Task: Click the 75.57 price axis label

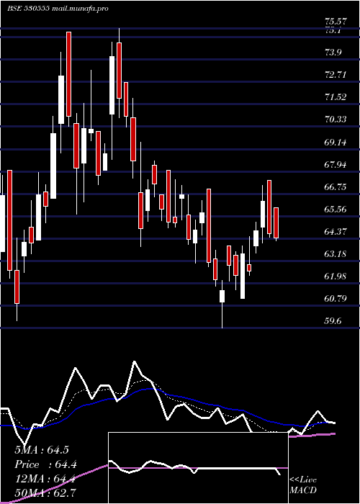Action: (336, 22)
